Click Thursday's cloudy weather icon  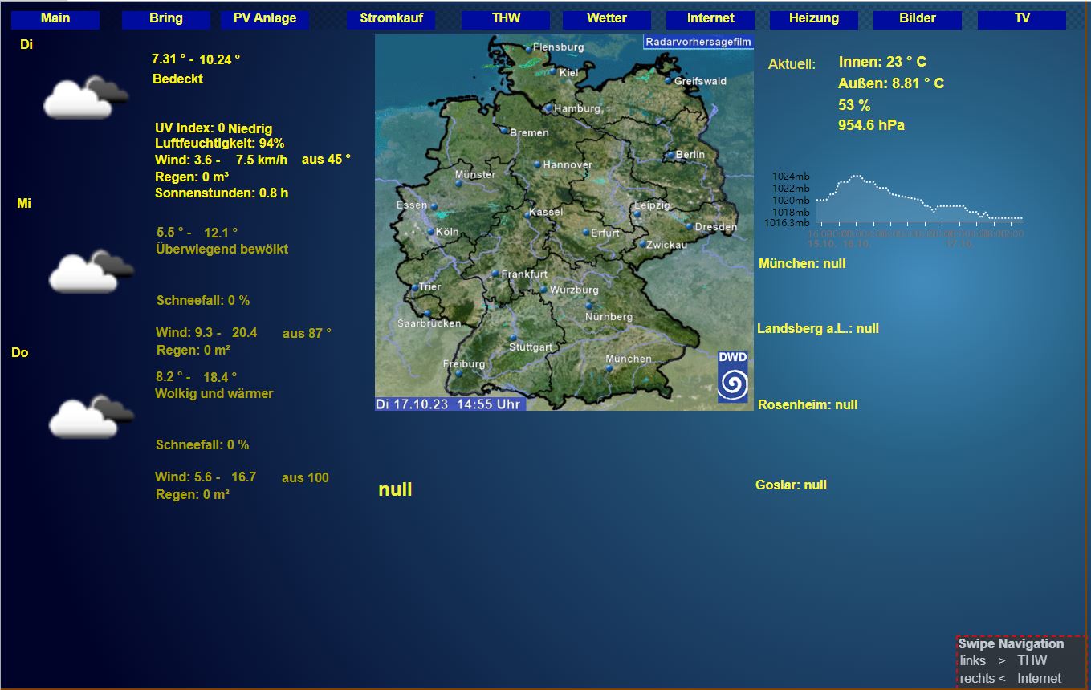click(91, 416)
